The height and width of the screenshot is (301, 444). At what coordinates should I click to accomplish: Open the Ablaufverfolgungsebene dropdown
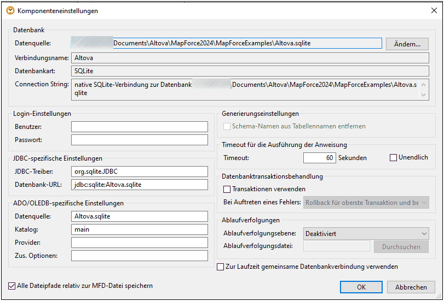[366, 234]
